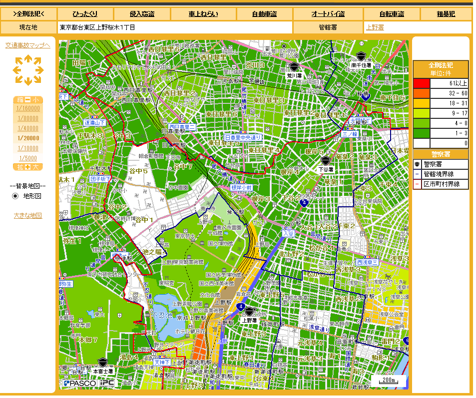Click the 背景地図 section label

point(28,186)
